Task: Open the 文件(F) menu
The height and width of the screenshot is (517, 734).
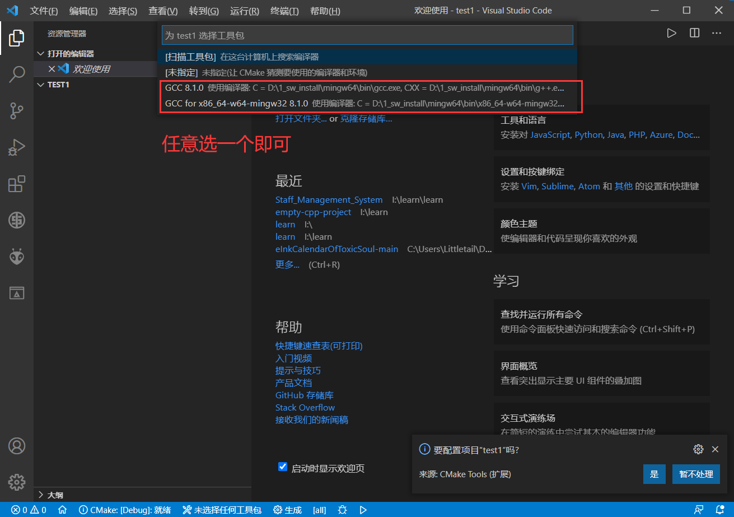Action: [x=44, y=11]
